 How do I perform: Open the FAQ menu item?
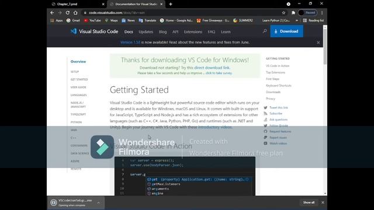pos(212,32)
